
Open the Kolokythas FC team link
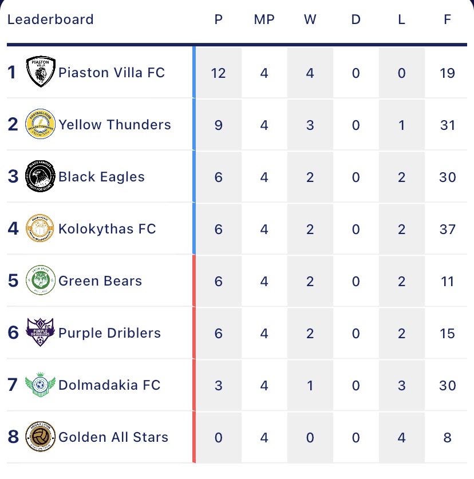click(x=107, y=229)
